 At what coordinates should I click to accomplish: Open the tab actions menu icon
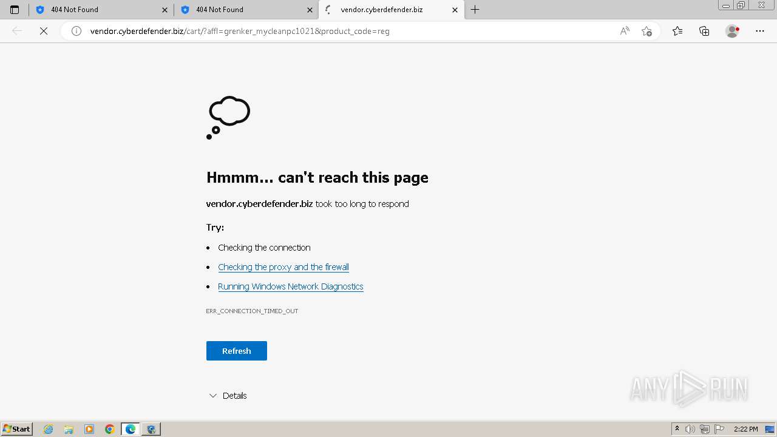(15, 10)
